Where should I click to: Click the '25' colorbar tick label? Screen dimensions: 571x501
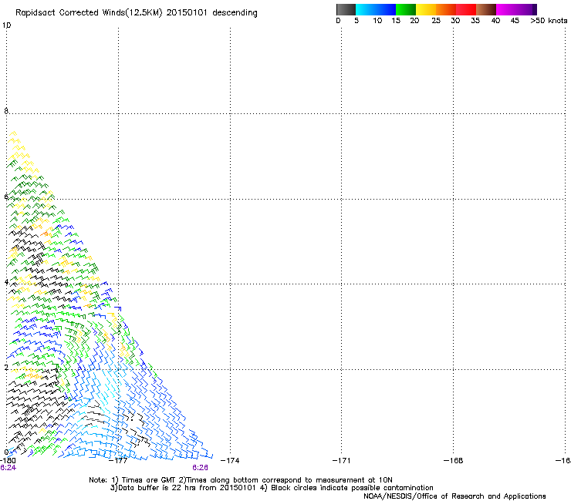pyautogui.click(x=436, y=21)
